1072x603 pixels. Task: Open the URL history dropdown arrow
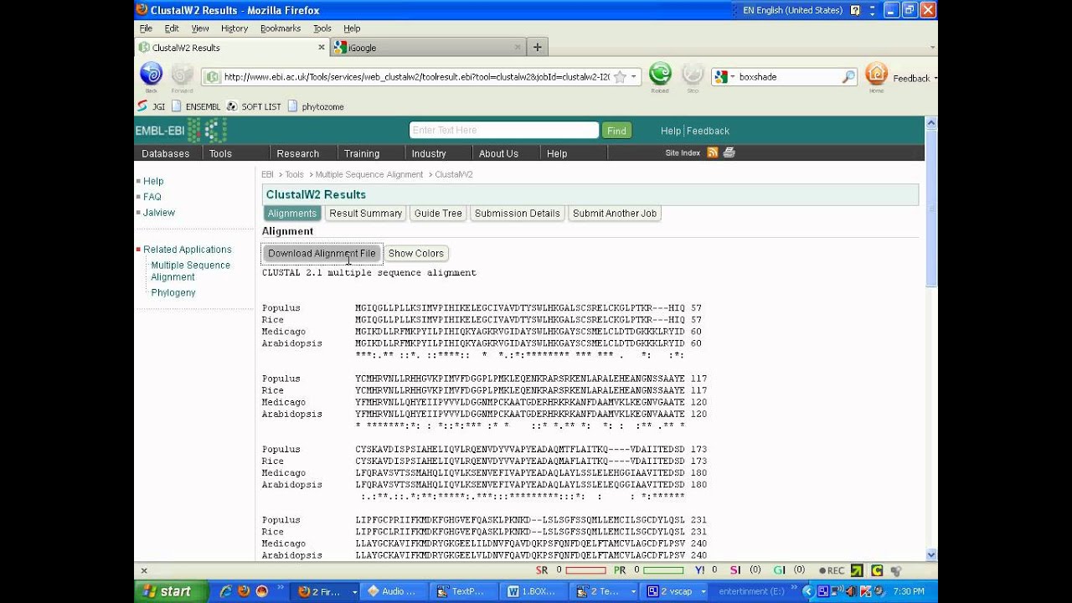tap(634, 77)
